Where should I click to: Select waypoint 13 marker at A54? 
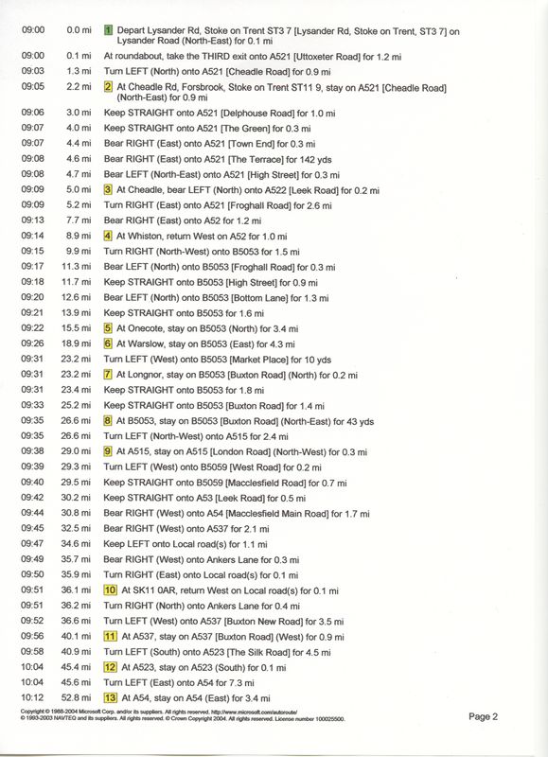click(111, 697)
